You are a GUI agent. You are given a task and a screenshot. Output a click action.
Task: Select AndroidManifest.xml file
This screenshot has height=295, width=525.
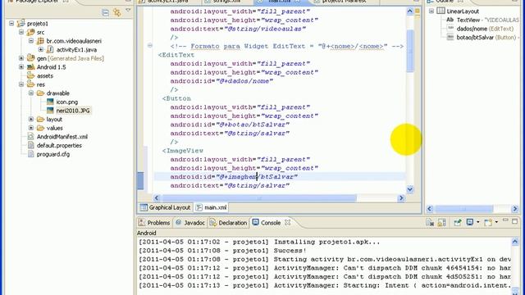coord(62,137)
